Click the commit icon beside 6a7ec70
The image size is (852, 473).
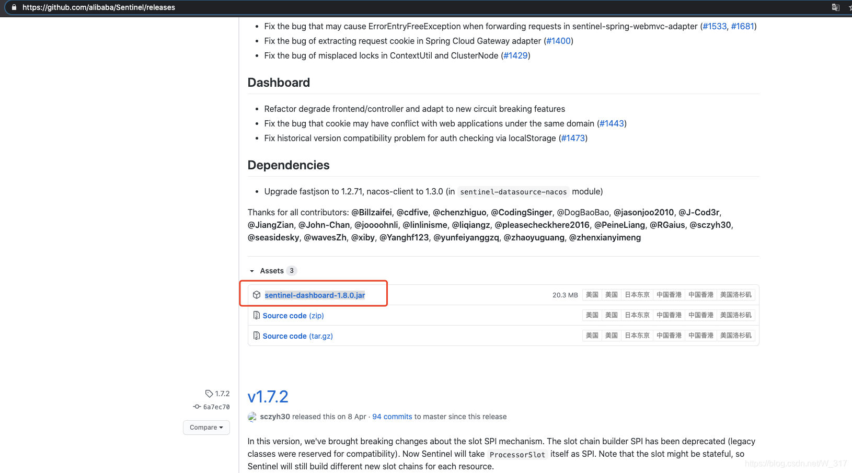[x=197, y=407]
